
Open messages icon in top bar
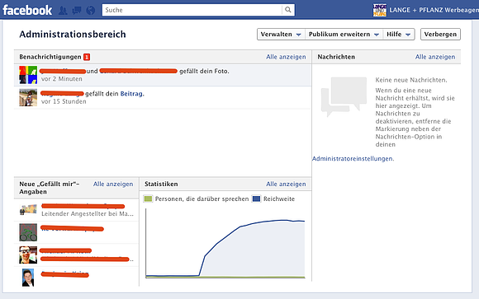(77, 11)
